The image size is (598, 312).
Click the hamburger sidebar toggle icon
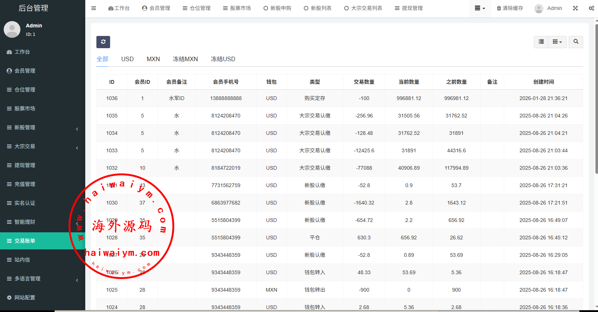pos(94,8)
